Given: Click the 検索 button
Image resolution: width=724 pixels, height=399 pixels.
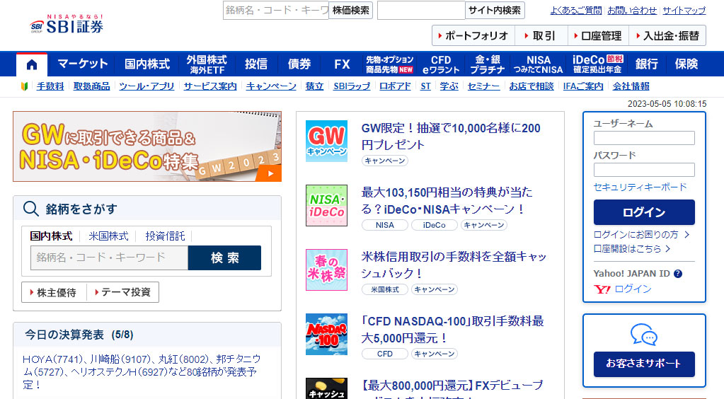Looking at the screenshot, I should pyautogui.click(x=225, y=258).
